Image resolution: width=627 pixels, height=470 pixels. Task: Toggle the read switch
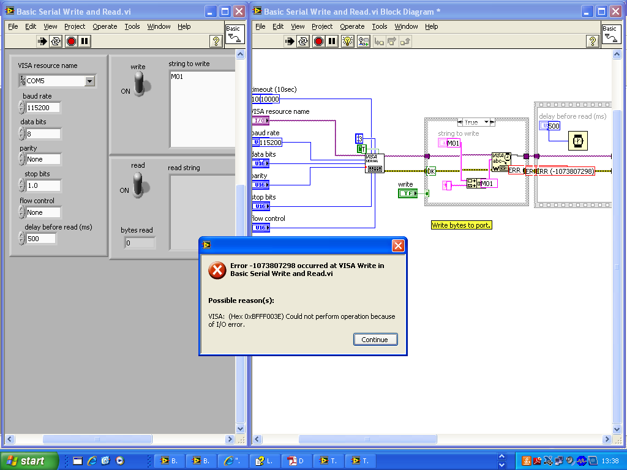click(139, 184)
